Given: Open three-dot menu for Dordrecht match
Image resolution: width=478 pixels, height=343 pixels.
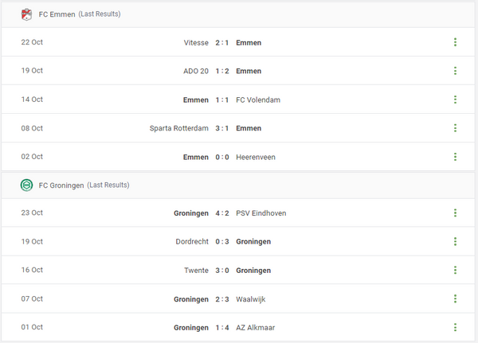Looking at the screenshot, I should [x=455, y=241].
